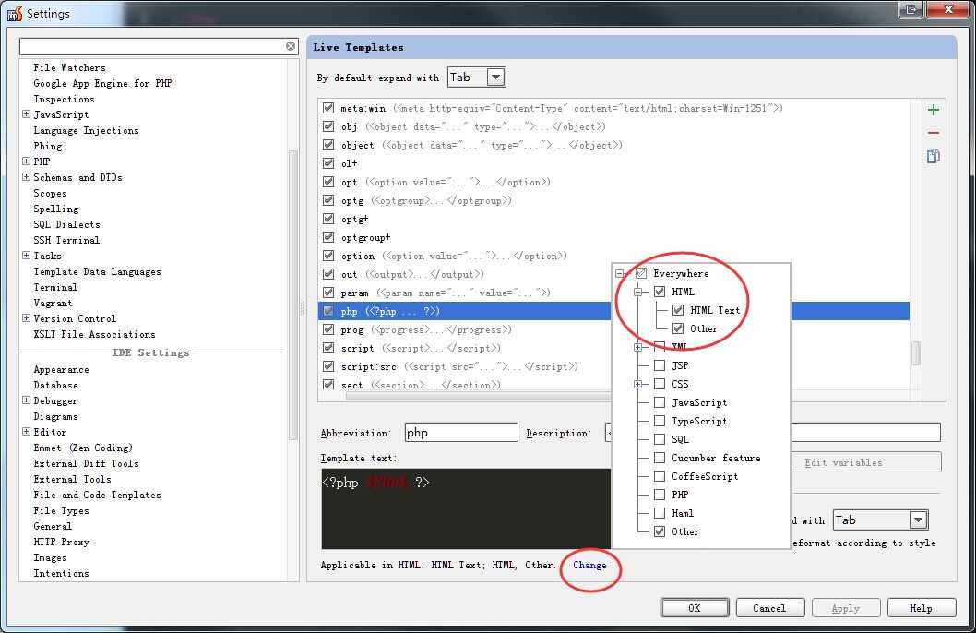Screen dimensions: 976x633
Task: Open XSLT File Associations settings
Action: pyautogui.click(x=94, y=334)
